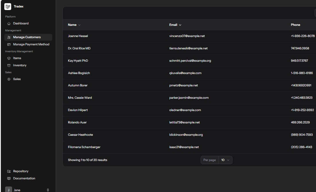Click phone number +1-936-226-8078
The height and width of the screenshot is (192, 316).
tap(303, 36)
